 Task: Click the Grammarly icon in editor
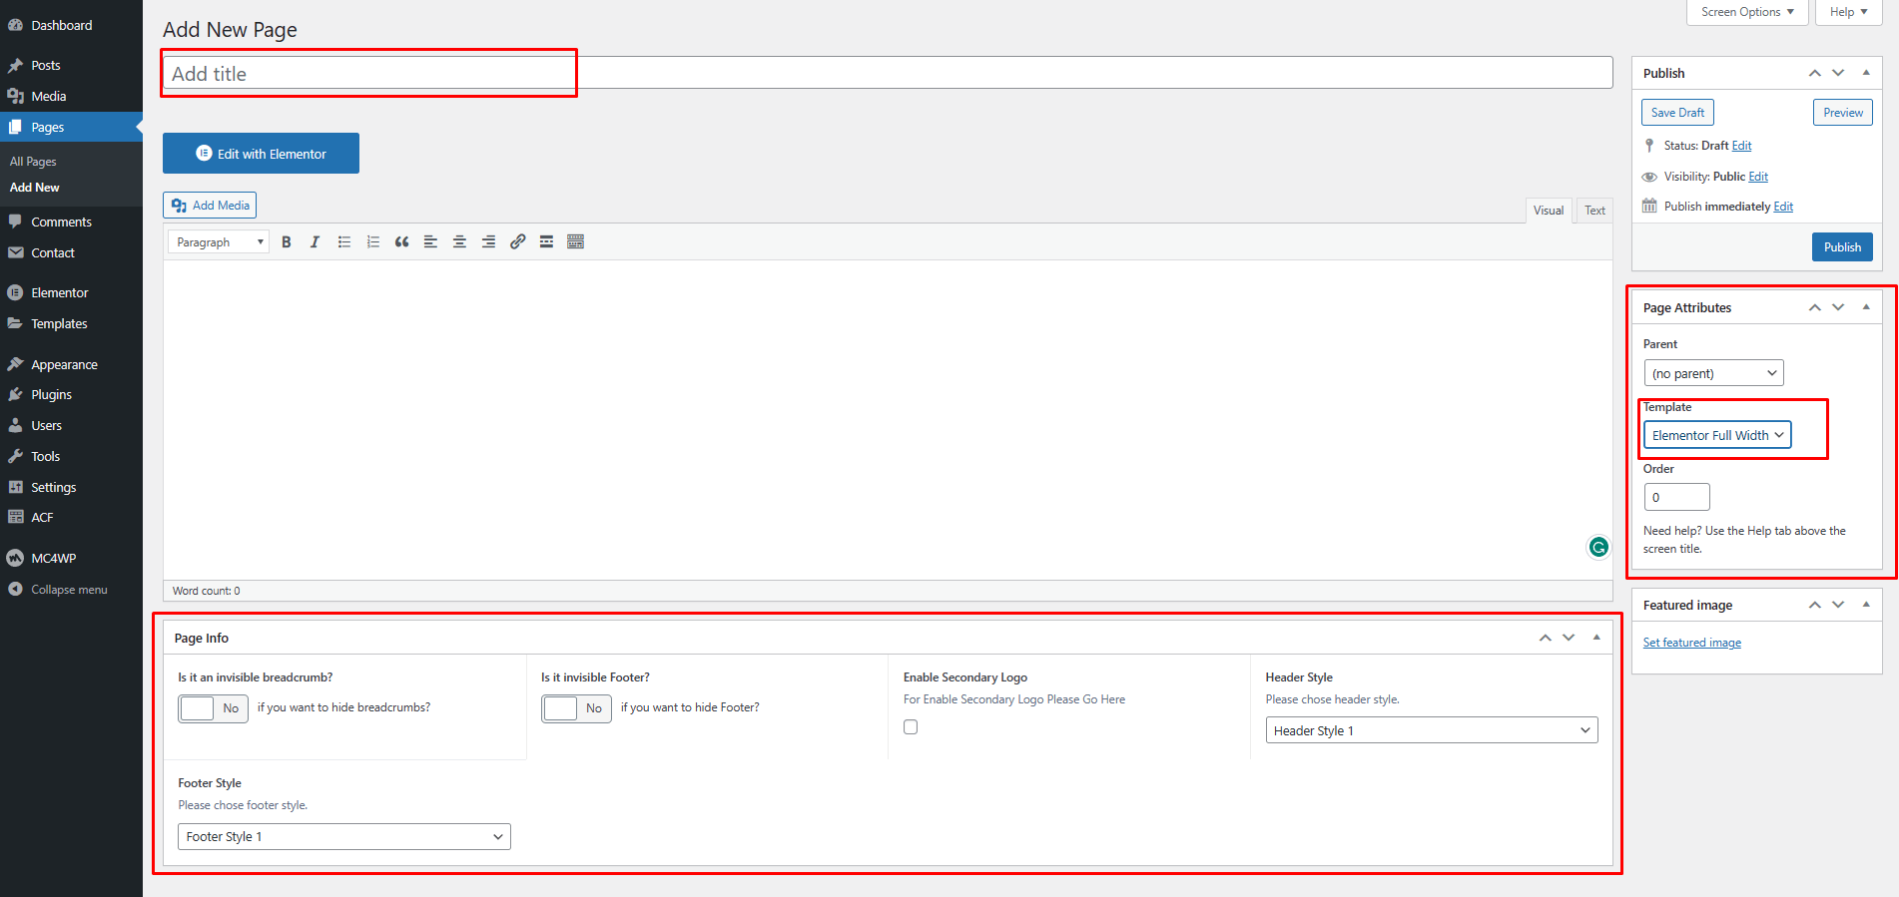[x=1598, y=547]
